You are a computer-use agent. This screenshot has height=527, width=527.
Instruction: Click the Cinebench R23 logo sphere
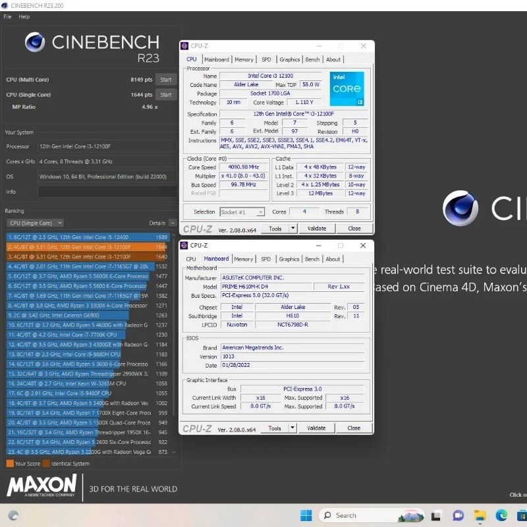35,43
